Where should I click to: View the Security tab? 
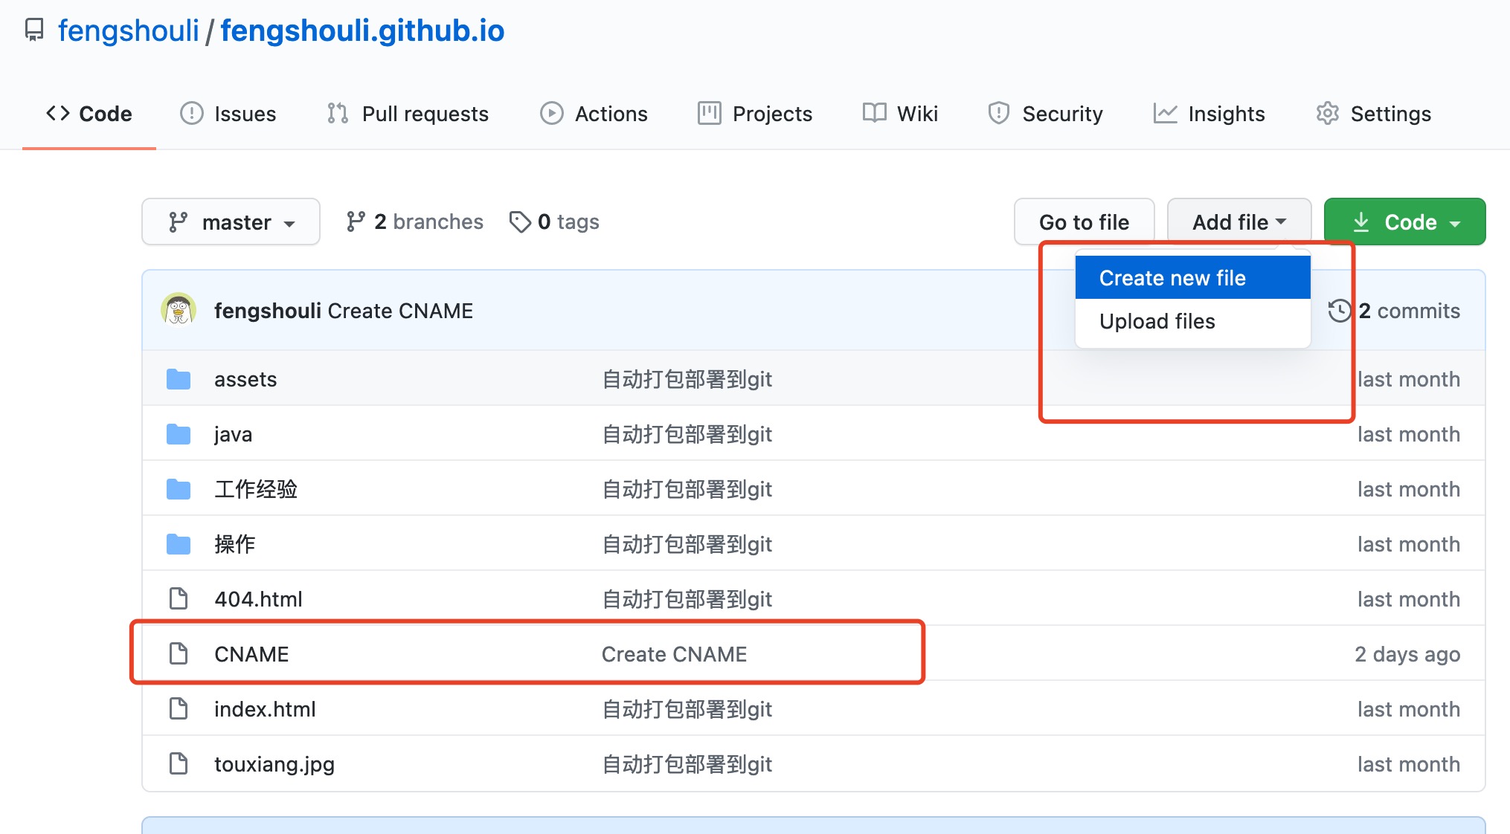pyautogui.click(x=1045, y=114)
